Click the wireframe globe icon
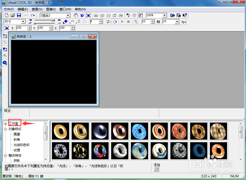 pos(134,15)
